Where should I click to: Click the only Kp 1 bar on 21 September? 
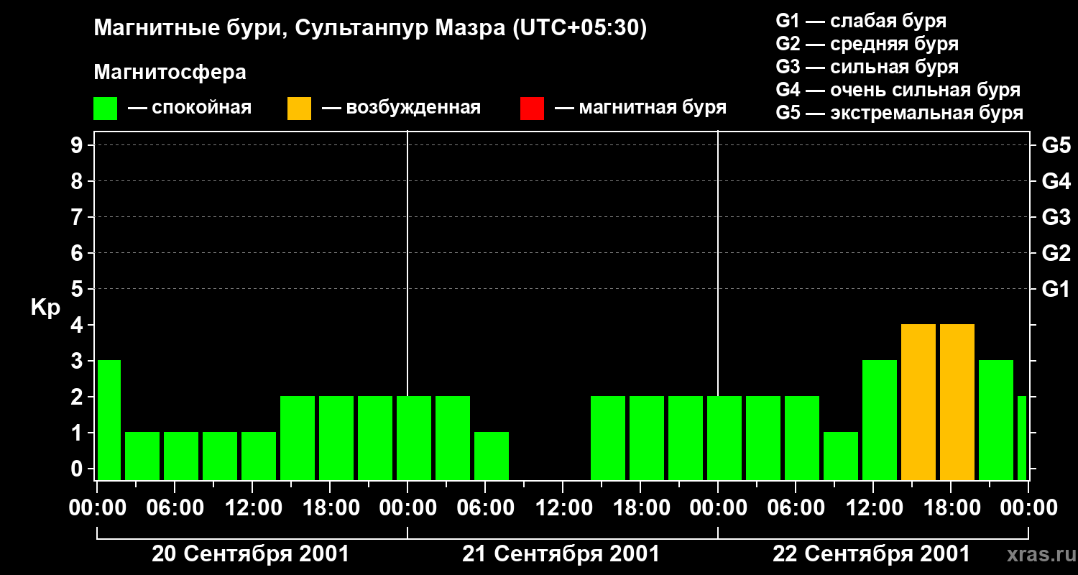492,456
